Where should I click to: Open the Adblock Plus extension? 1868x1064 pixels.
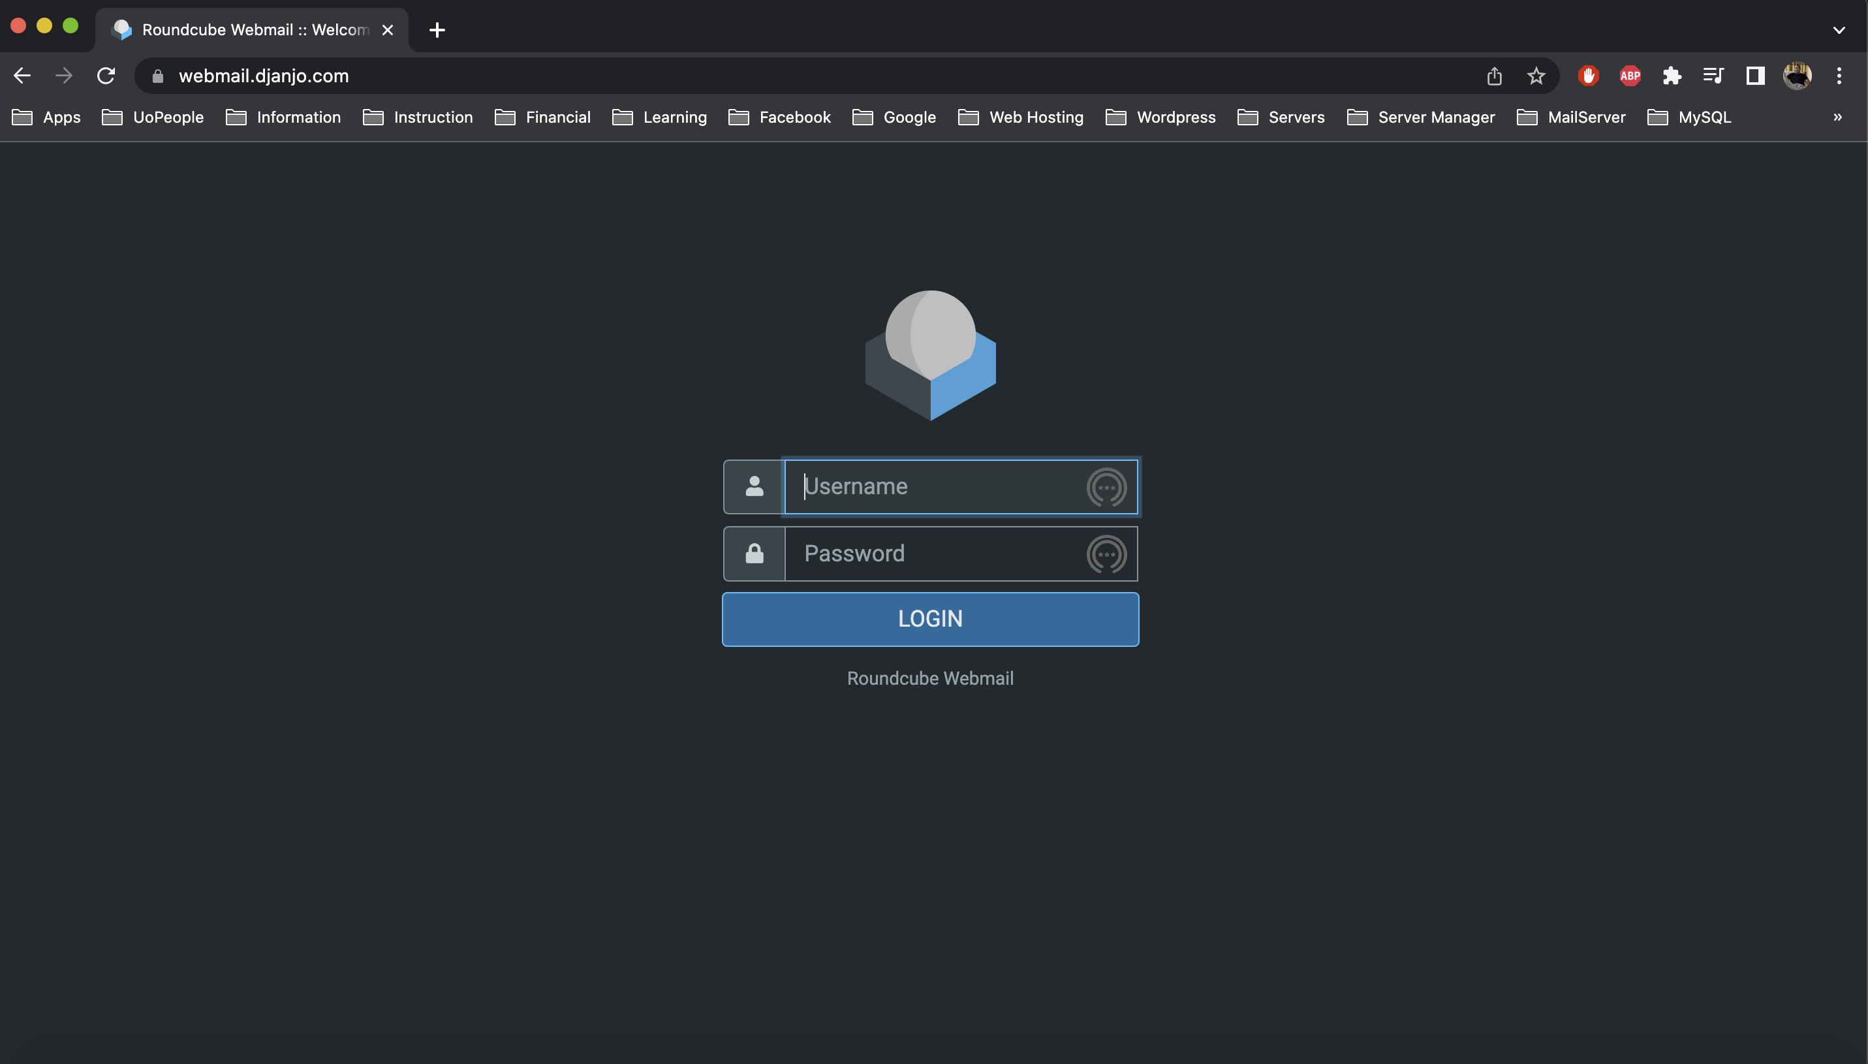(x=1630, y=75)
